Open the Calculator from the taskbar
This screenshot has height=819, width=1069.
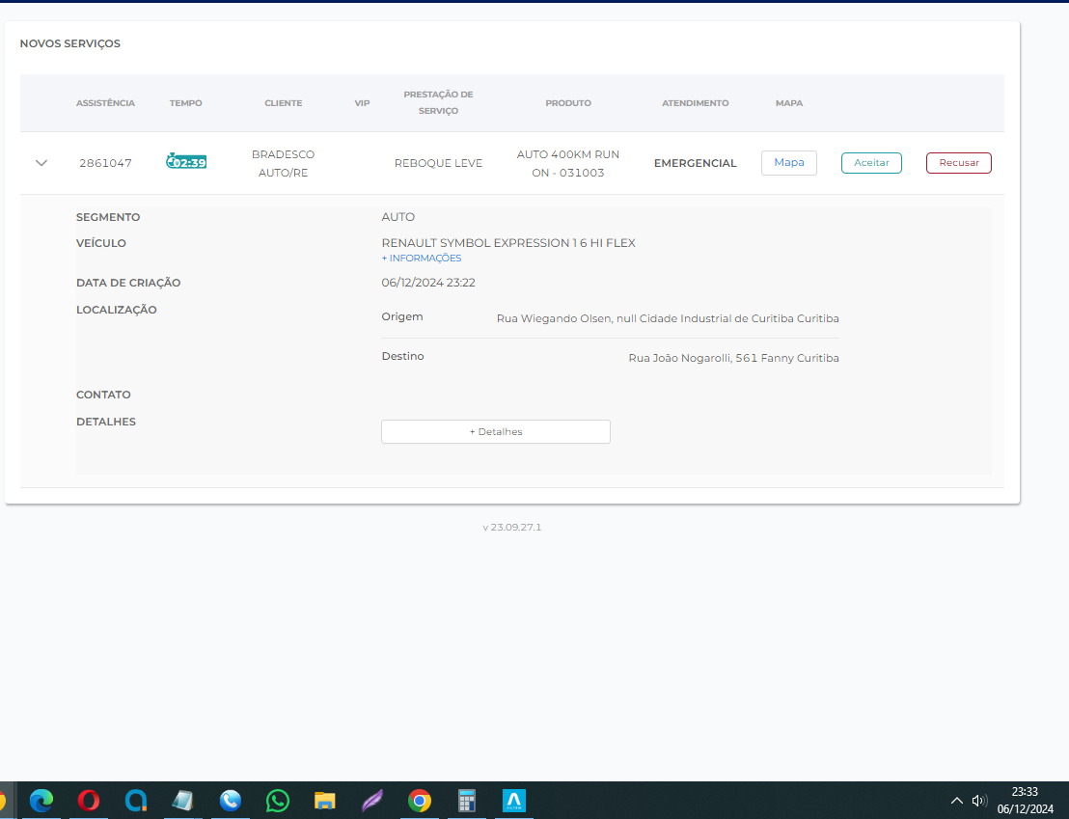(x=467, y=801)
